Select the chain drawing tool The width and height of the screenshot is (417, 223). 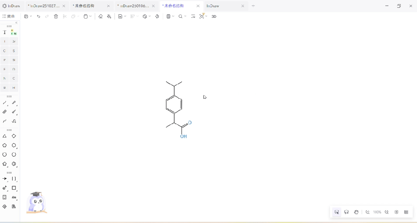click(x=5, y=121)
